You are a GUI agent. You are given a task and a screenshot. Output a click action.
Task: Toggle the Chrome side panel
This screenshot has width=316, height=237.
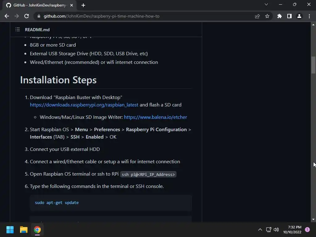(289, 16)
